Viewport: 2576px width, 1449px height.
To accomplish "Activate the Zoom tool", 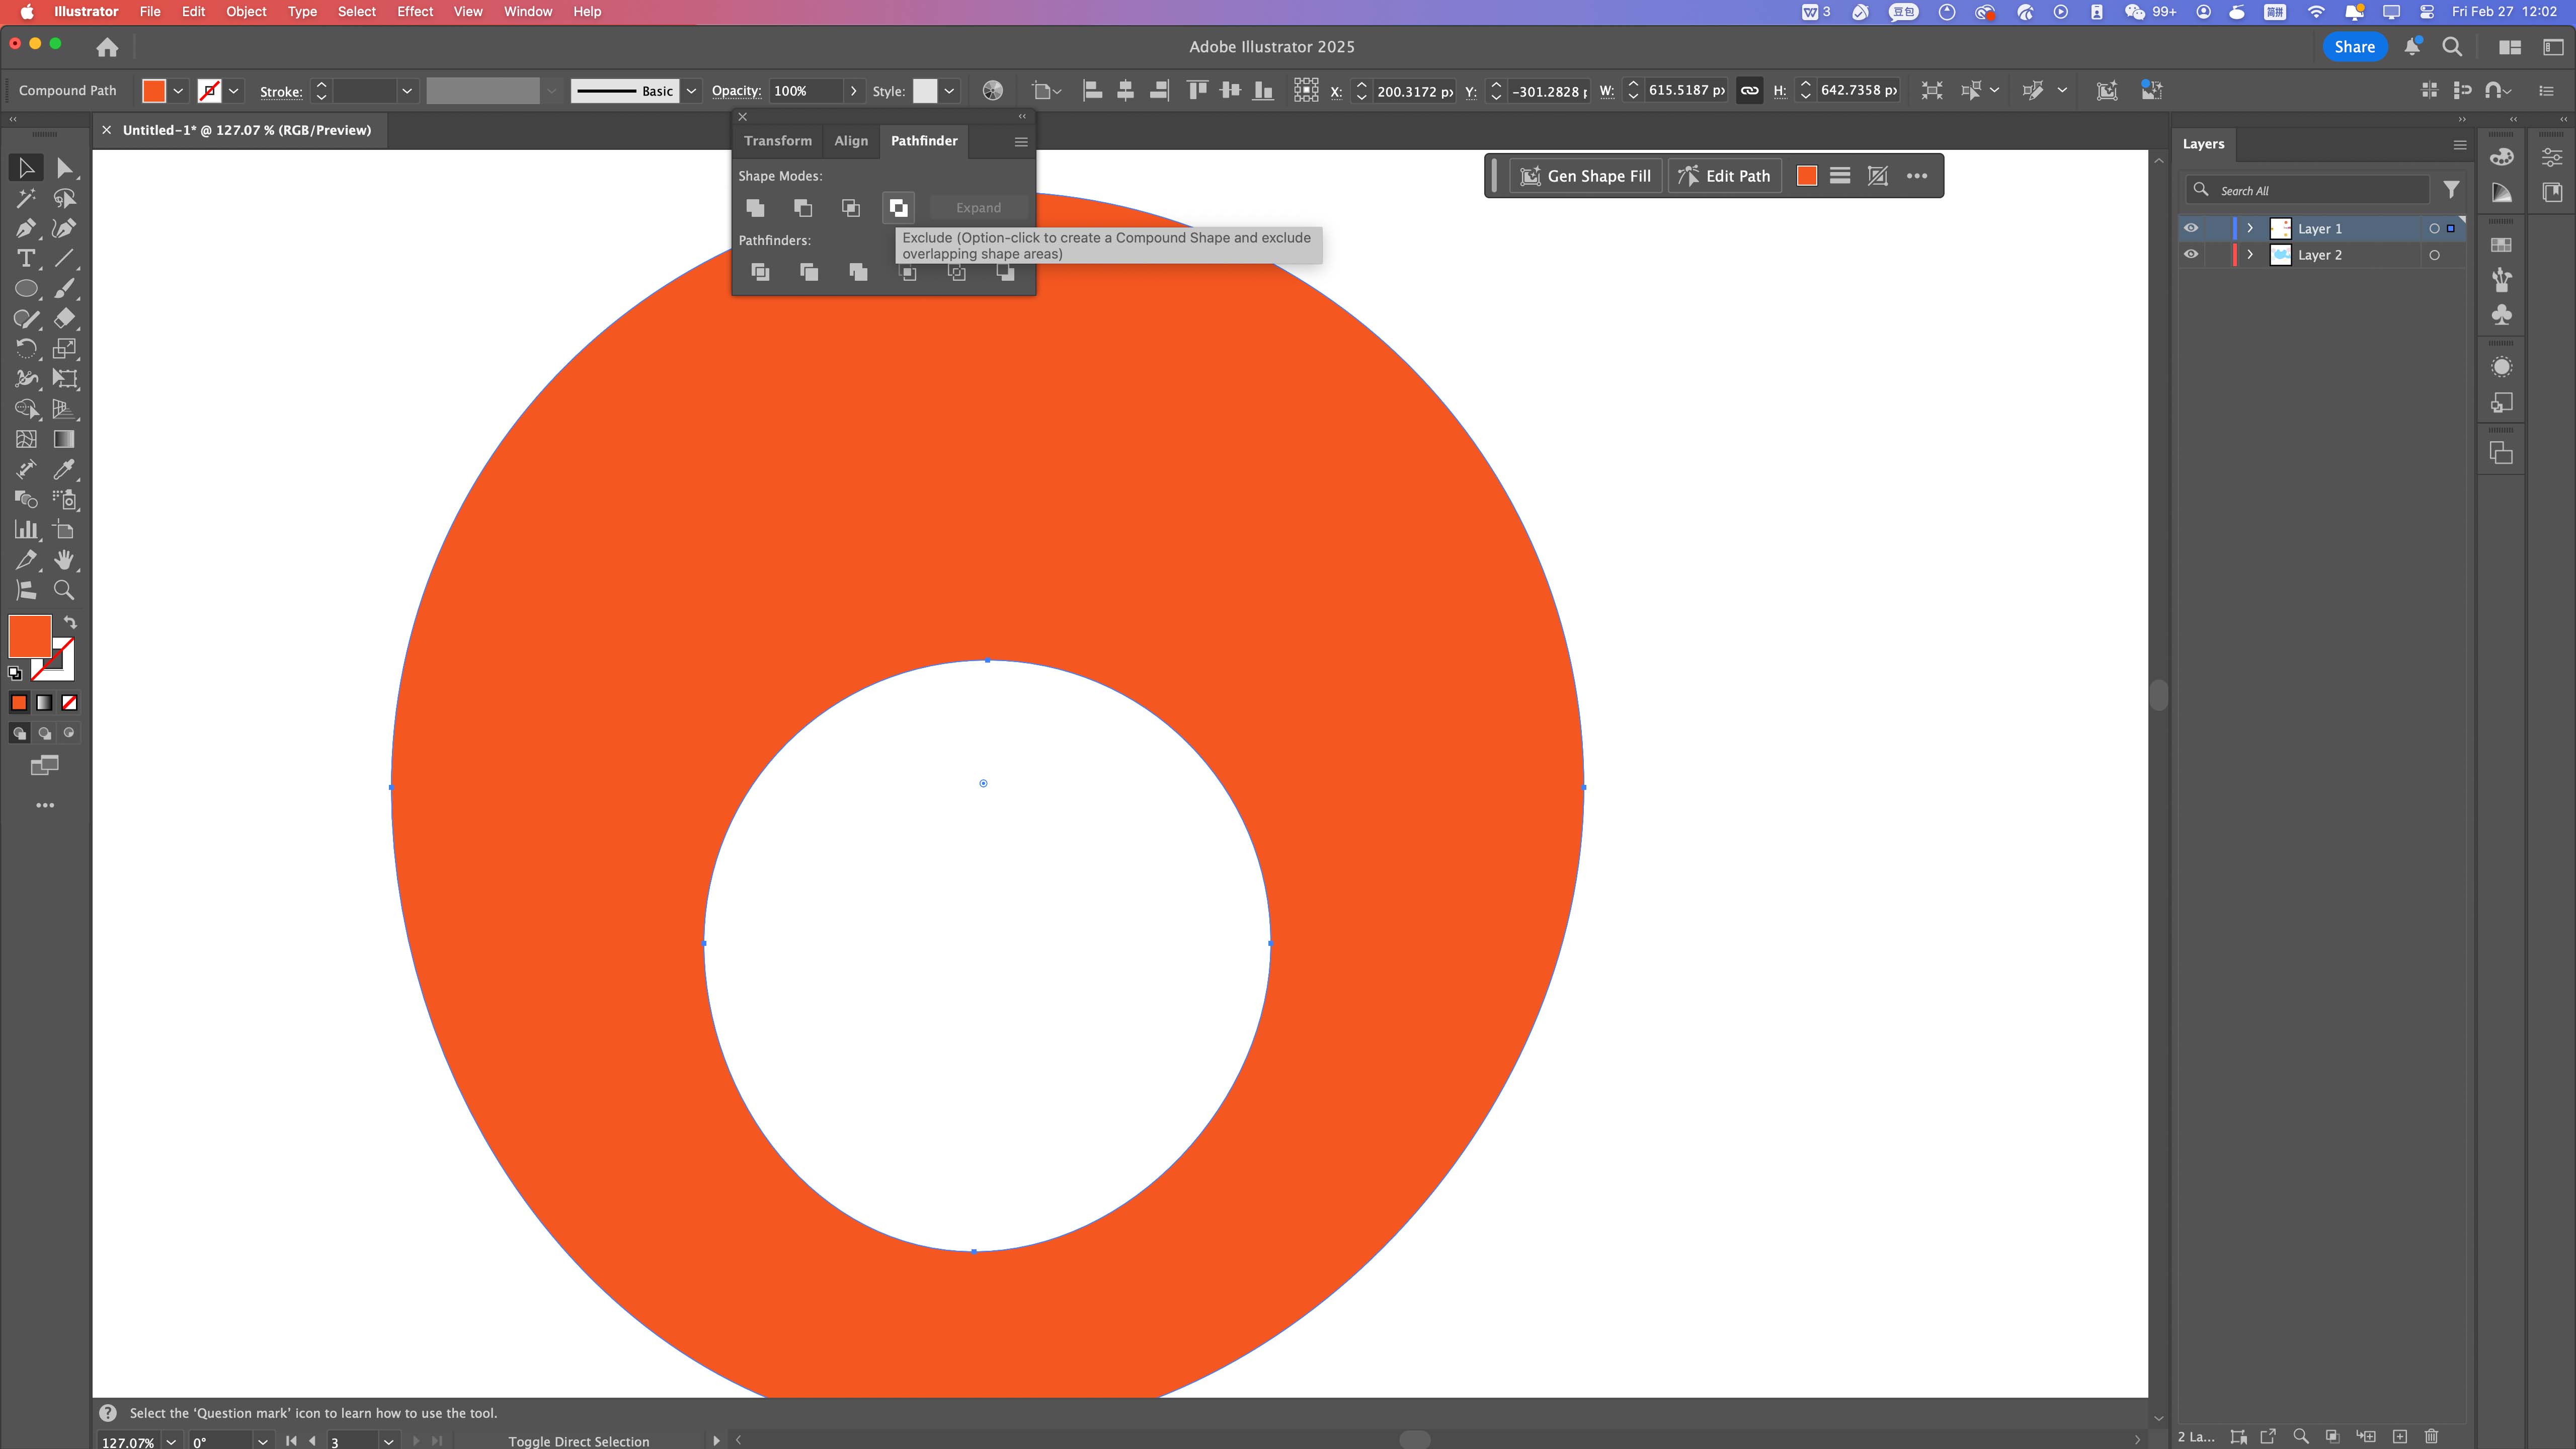I will [x=64, y=589].
